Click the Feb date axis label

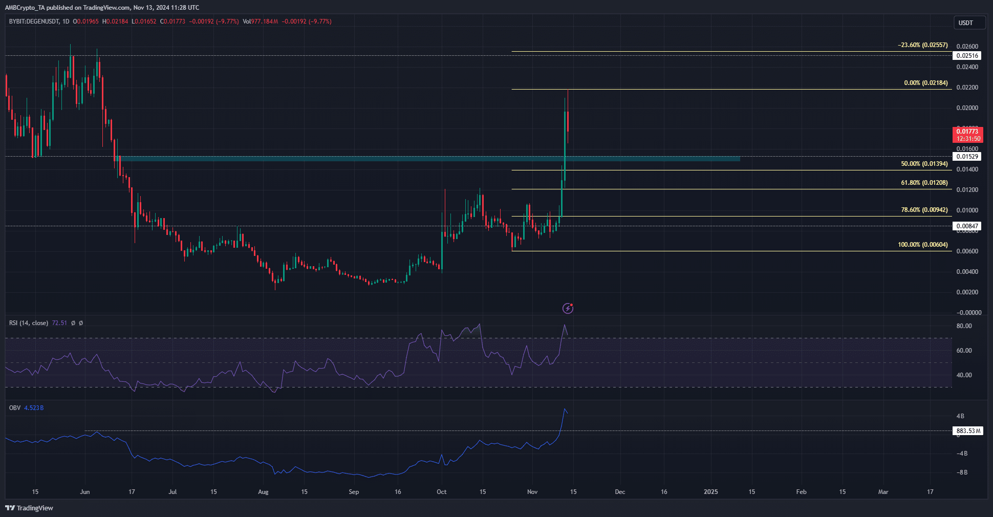coord(801,492)
